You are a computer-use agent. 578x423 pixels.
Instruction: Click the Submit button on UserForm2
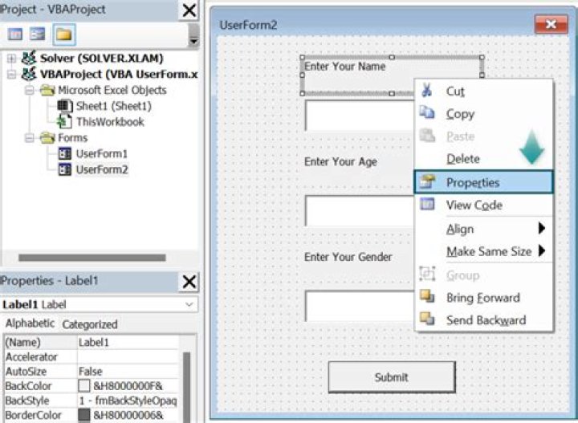(392, 377)
